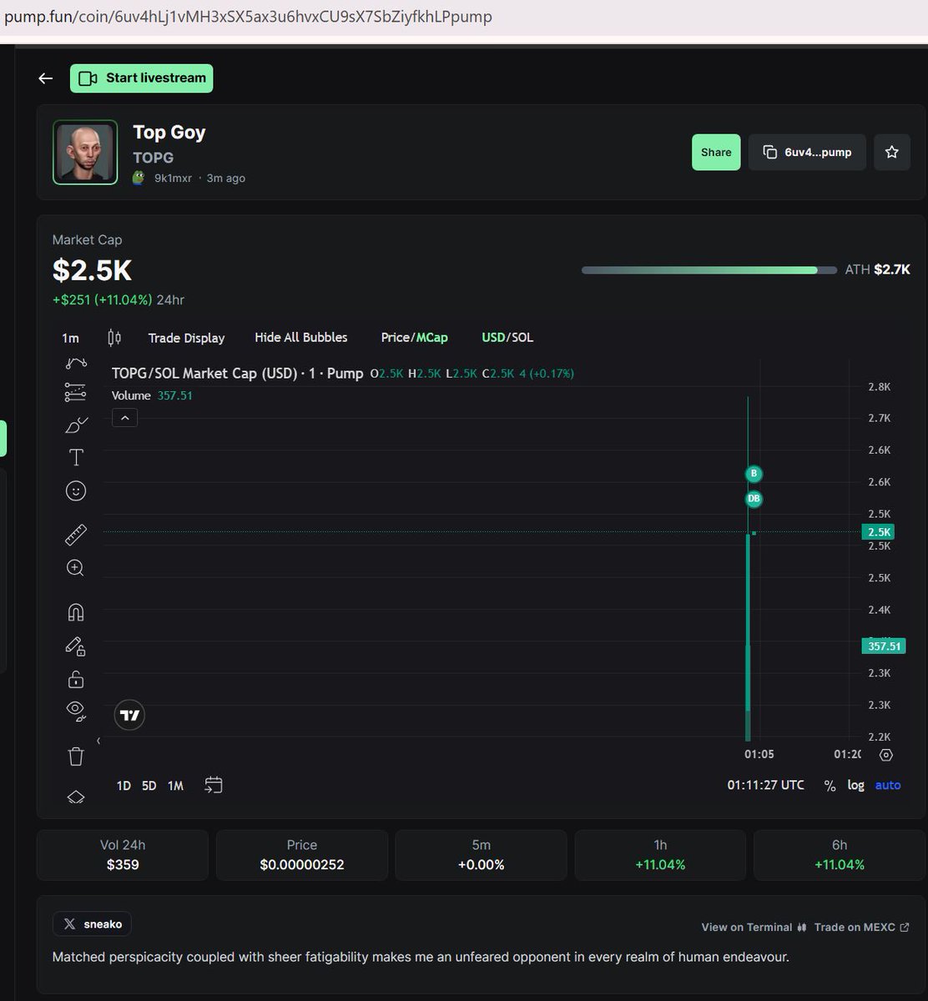Toggle auto scale
This screenshot has width=928, height=1001.
888,785
